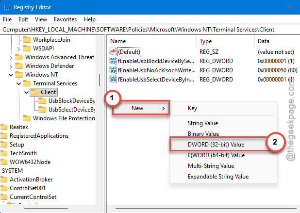The width and height of the screenshot is (300, 213).
Task: Click the WOW6432Node folder icon
Action: (4, 162)
